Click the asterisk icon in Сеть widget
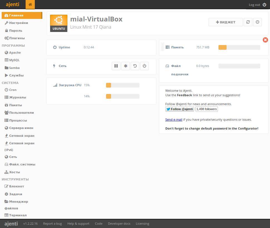 (126, 66)
